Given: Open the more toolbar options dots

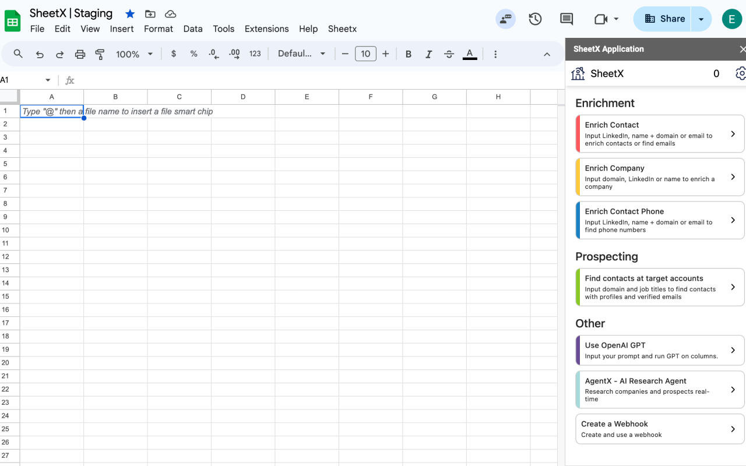Looking at the screenshot, I should (495, 54).
